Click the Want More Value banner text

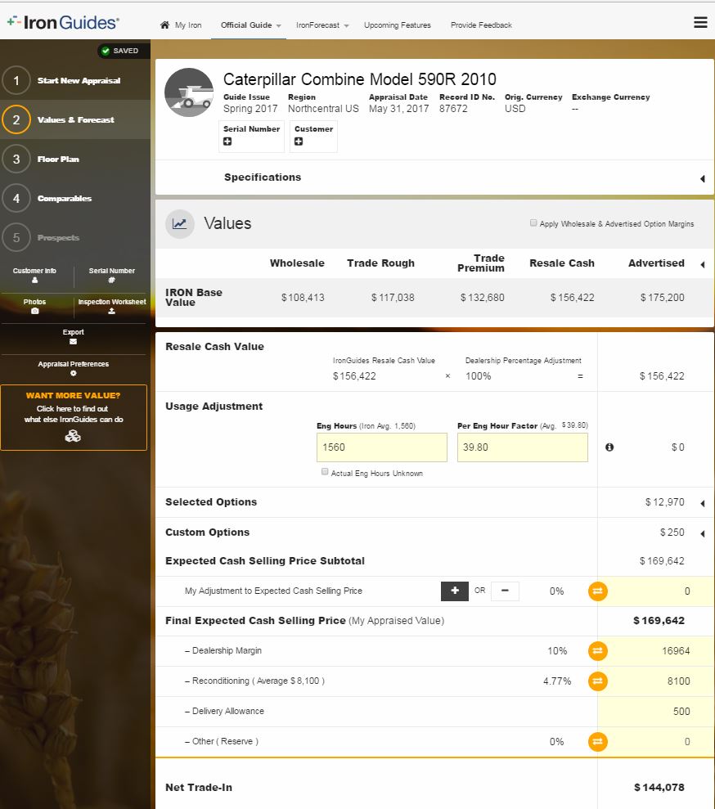pyautogui.click(x=74, y=395)
